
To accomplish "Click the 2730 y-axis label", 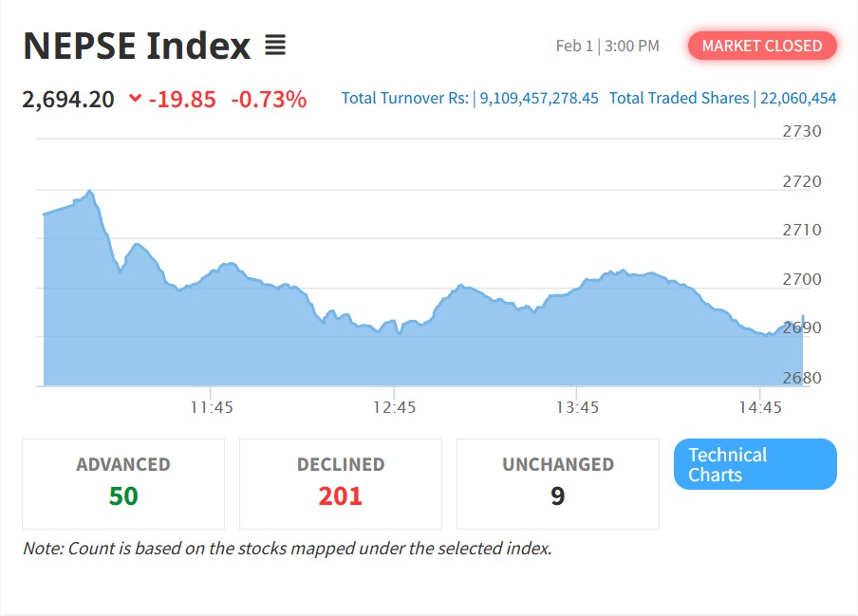I will tap(802, 132).
